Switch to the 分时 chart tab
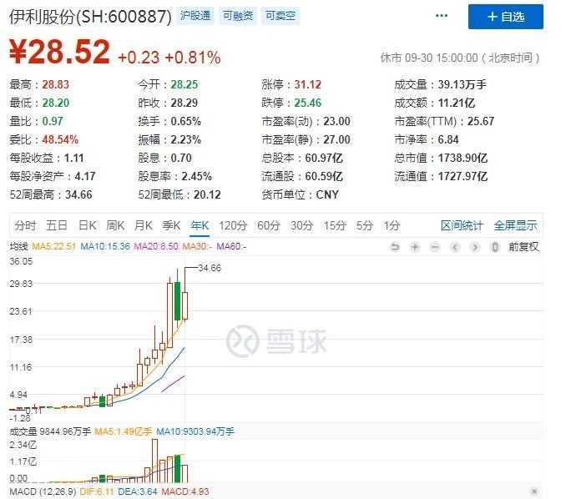The image size is (566, 499). (x=25, y=226)
